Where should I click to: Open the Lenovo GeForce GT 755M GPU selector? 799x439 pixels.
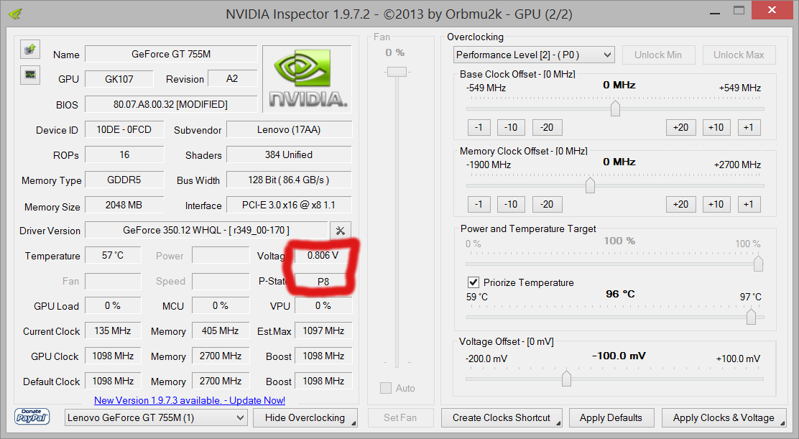[157, 417]
